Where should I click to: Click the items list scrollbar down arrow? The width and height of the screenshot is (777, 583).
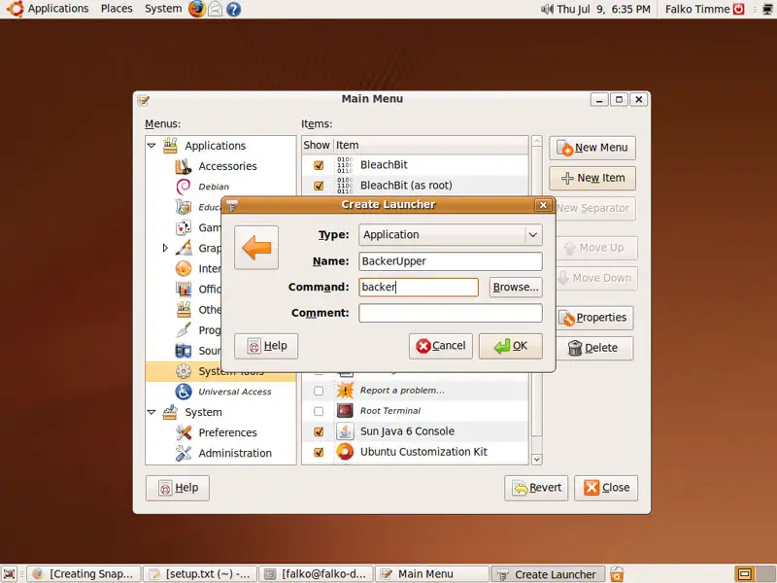click(x=536, y=460)
